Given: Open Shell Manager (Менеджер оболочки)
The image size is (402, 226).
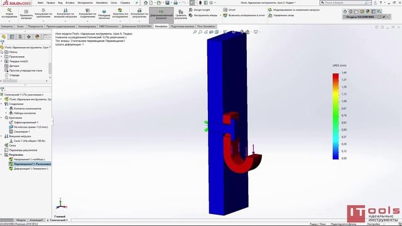Looking at the screenshot, I should click(x=104, y=14).
